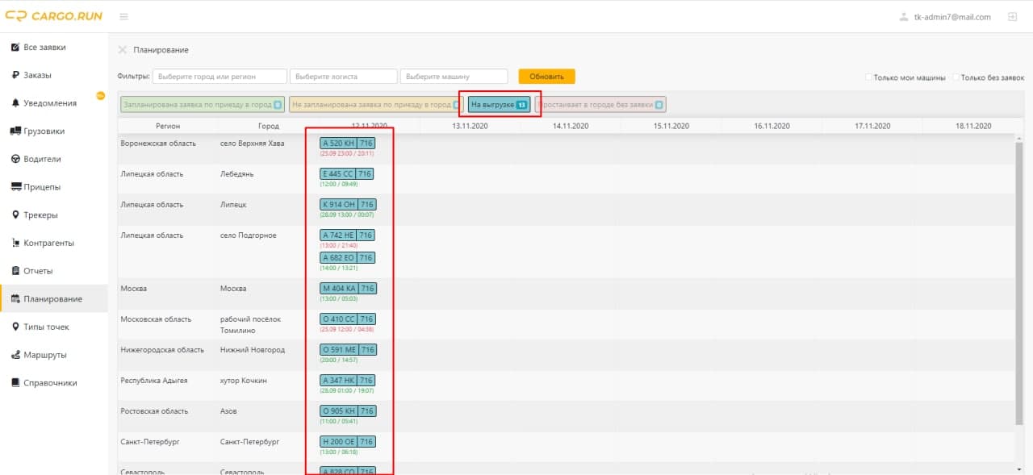Open Заказы in the sidebar

pos(38,75)
